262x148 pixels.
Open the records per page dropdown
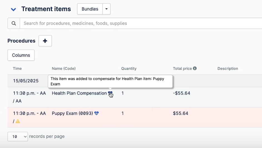pos(18,137)
